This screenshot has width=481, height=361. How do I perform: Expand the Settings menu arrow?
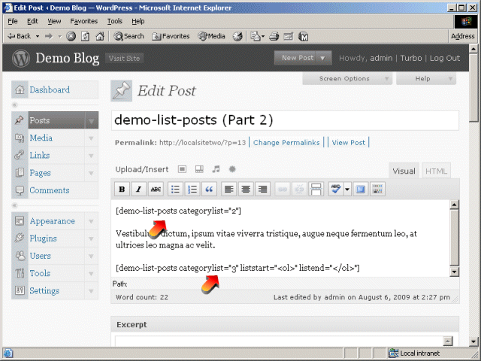91,291
